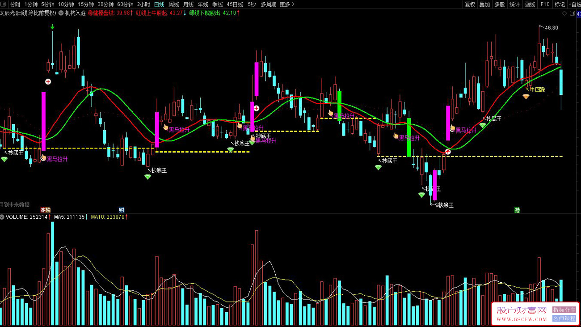Switch to 月线 monthly chart
Viewport: 581px width, 327px height.
tap(189, 4)
